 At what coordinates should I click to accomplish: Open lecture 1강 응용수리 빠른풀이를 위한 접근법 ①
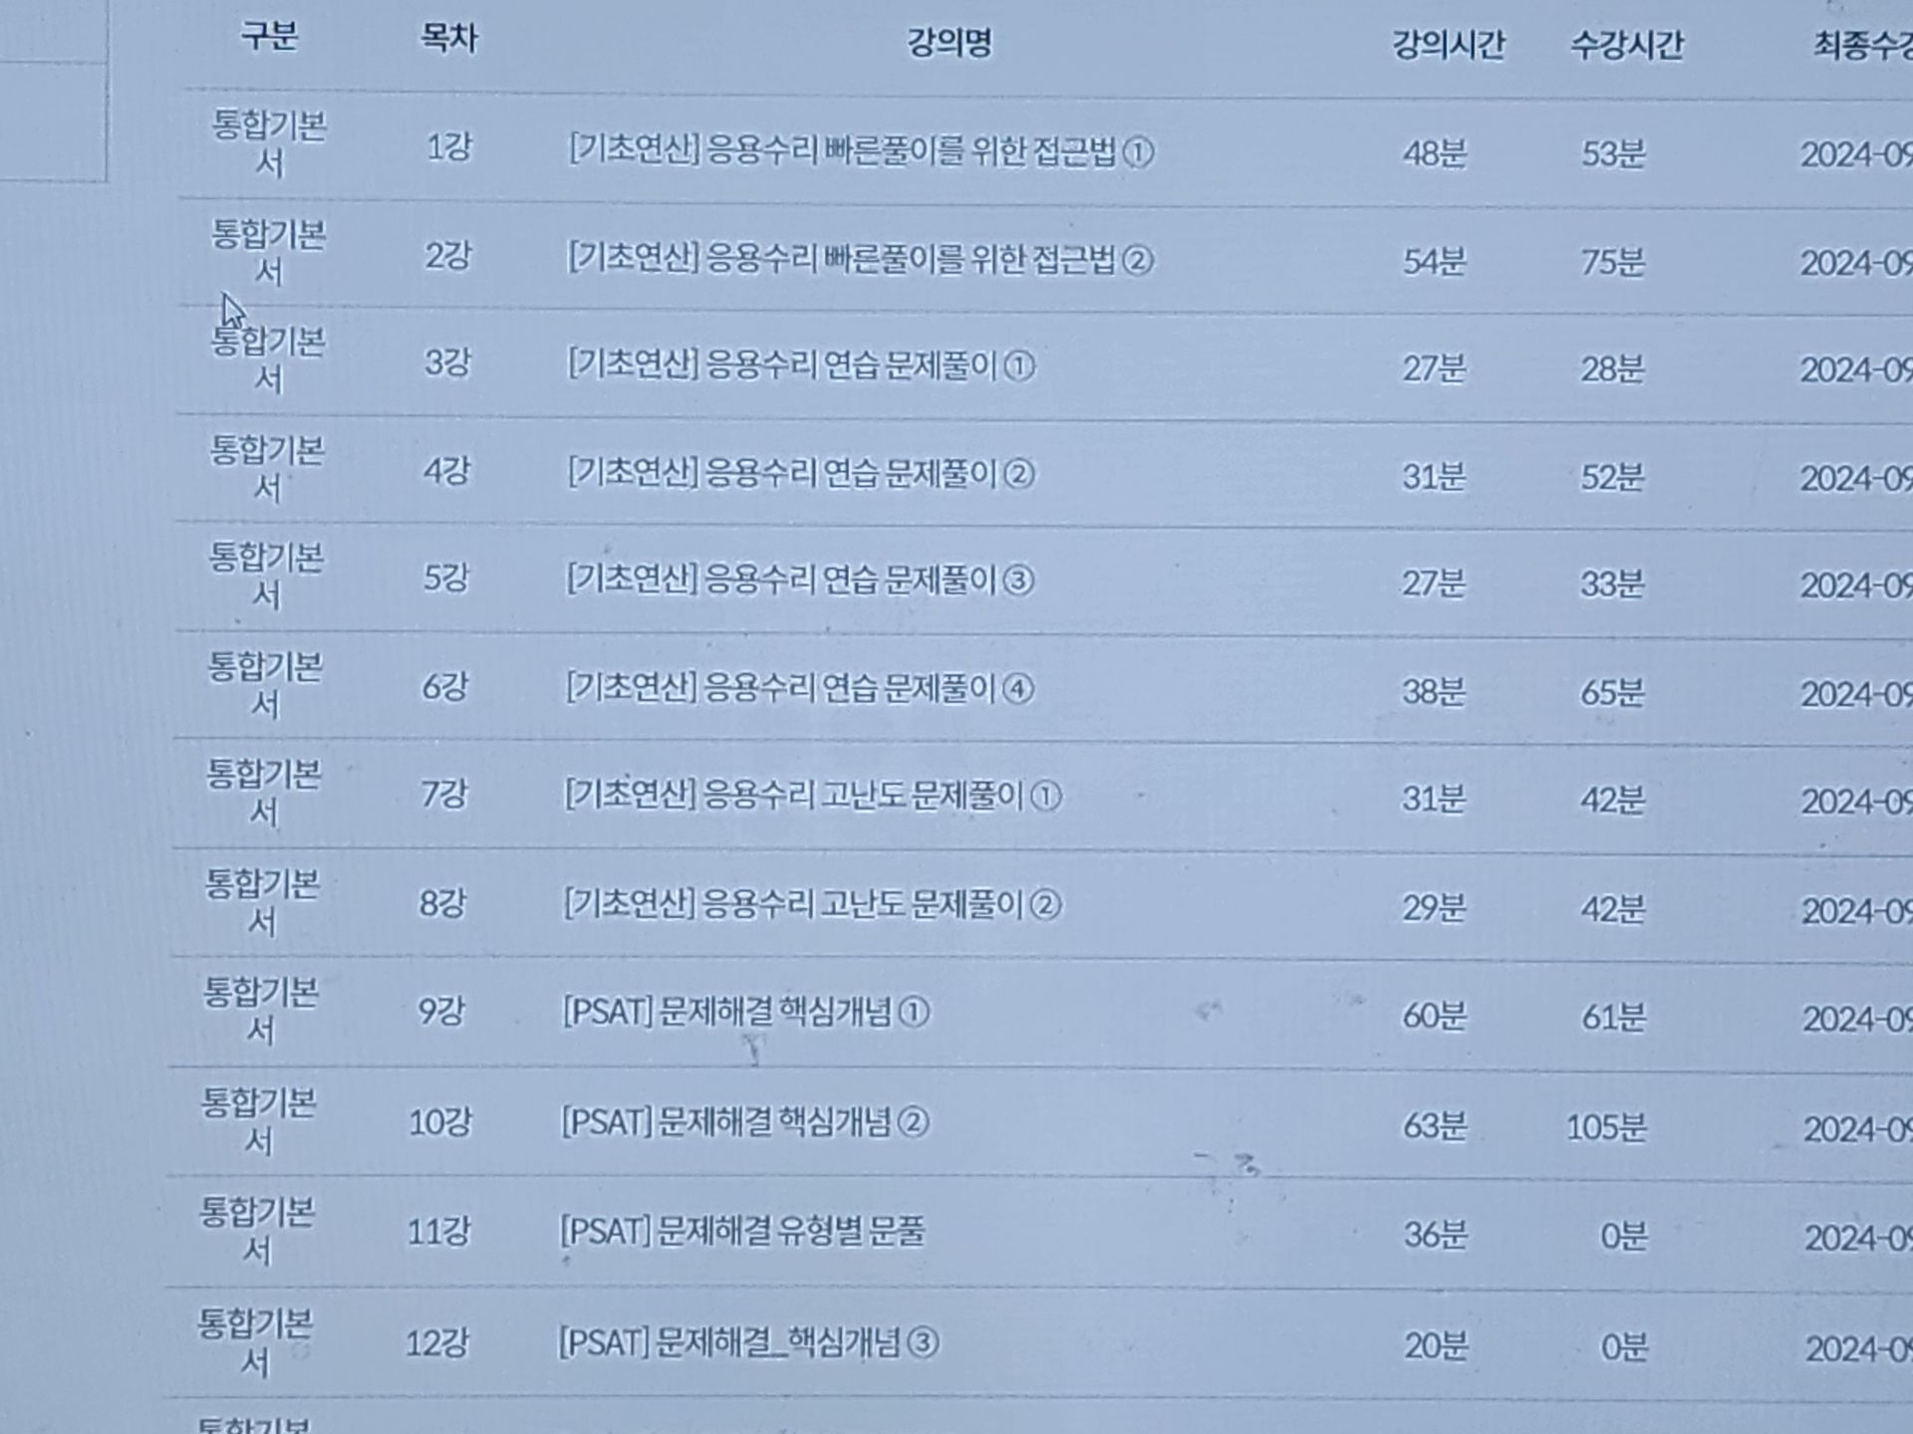(x=861, y=151)
